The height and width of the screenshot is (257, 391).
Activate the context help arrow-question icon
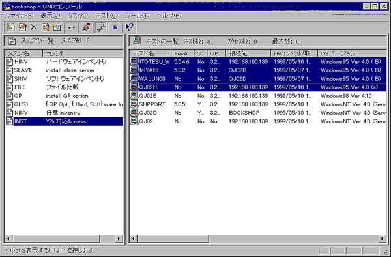click(x=130, y=27)
